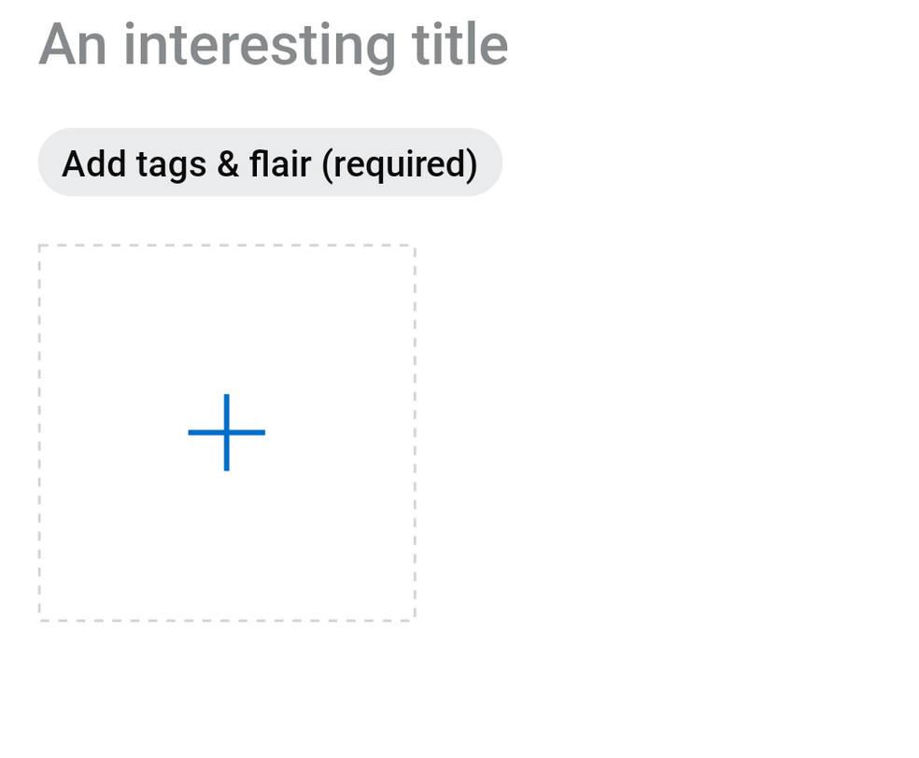Select the An interesting title text box

274,44
